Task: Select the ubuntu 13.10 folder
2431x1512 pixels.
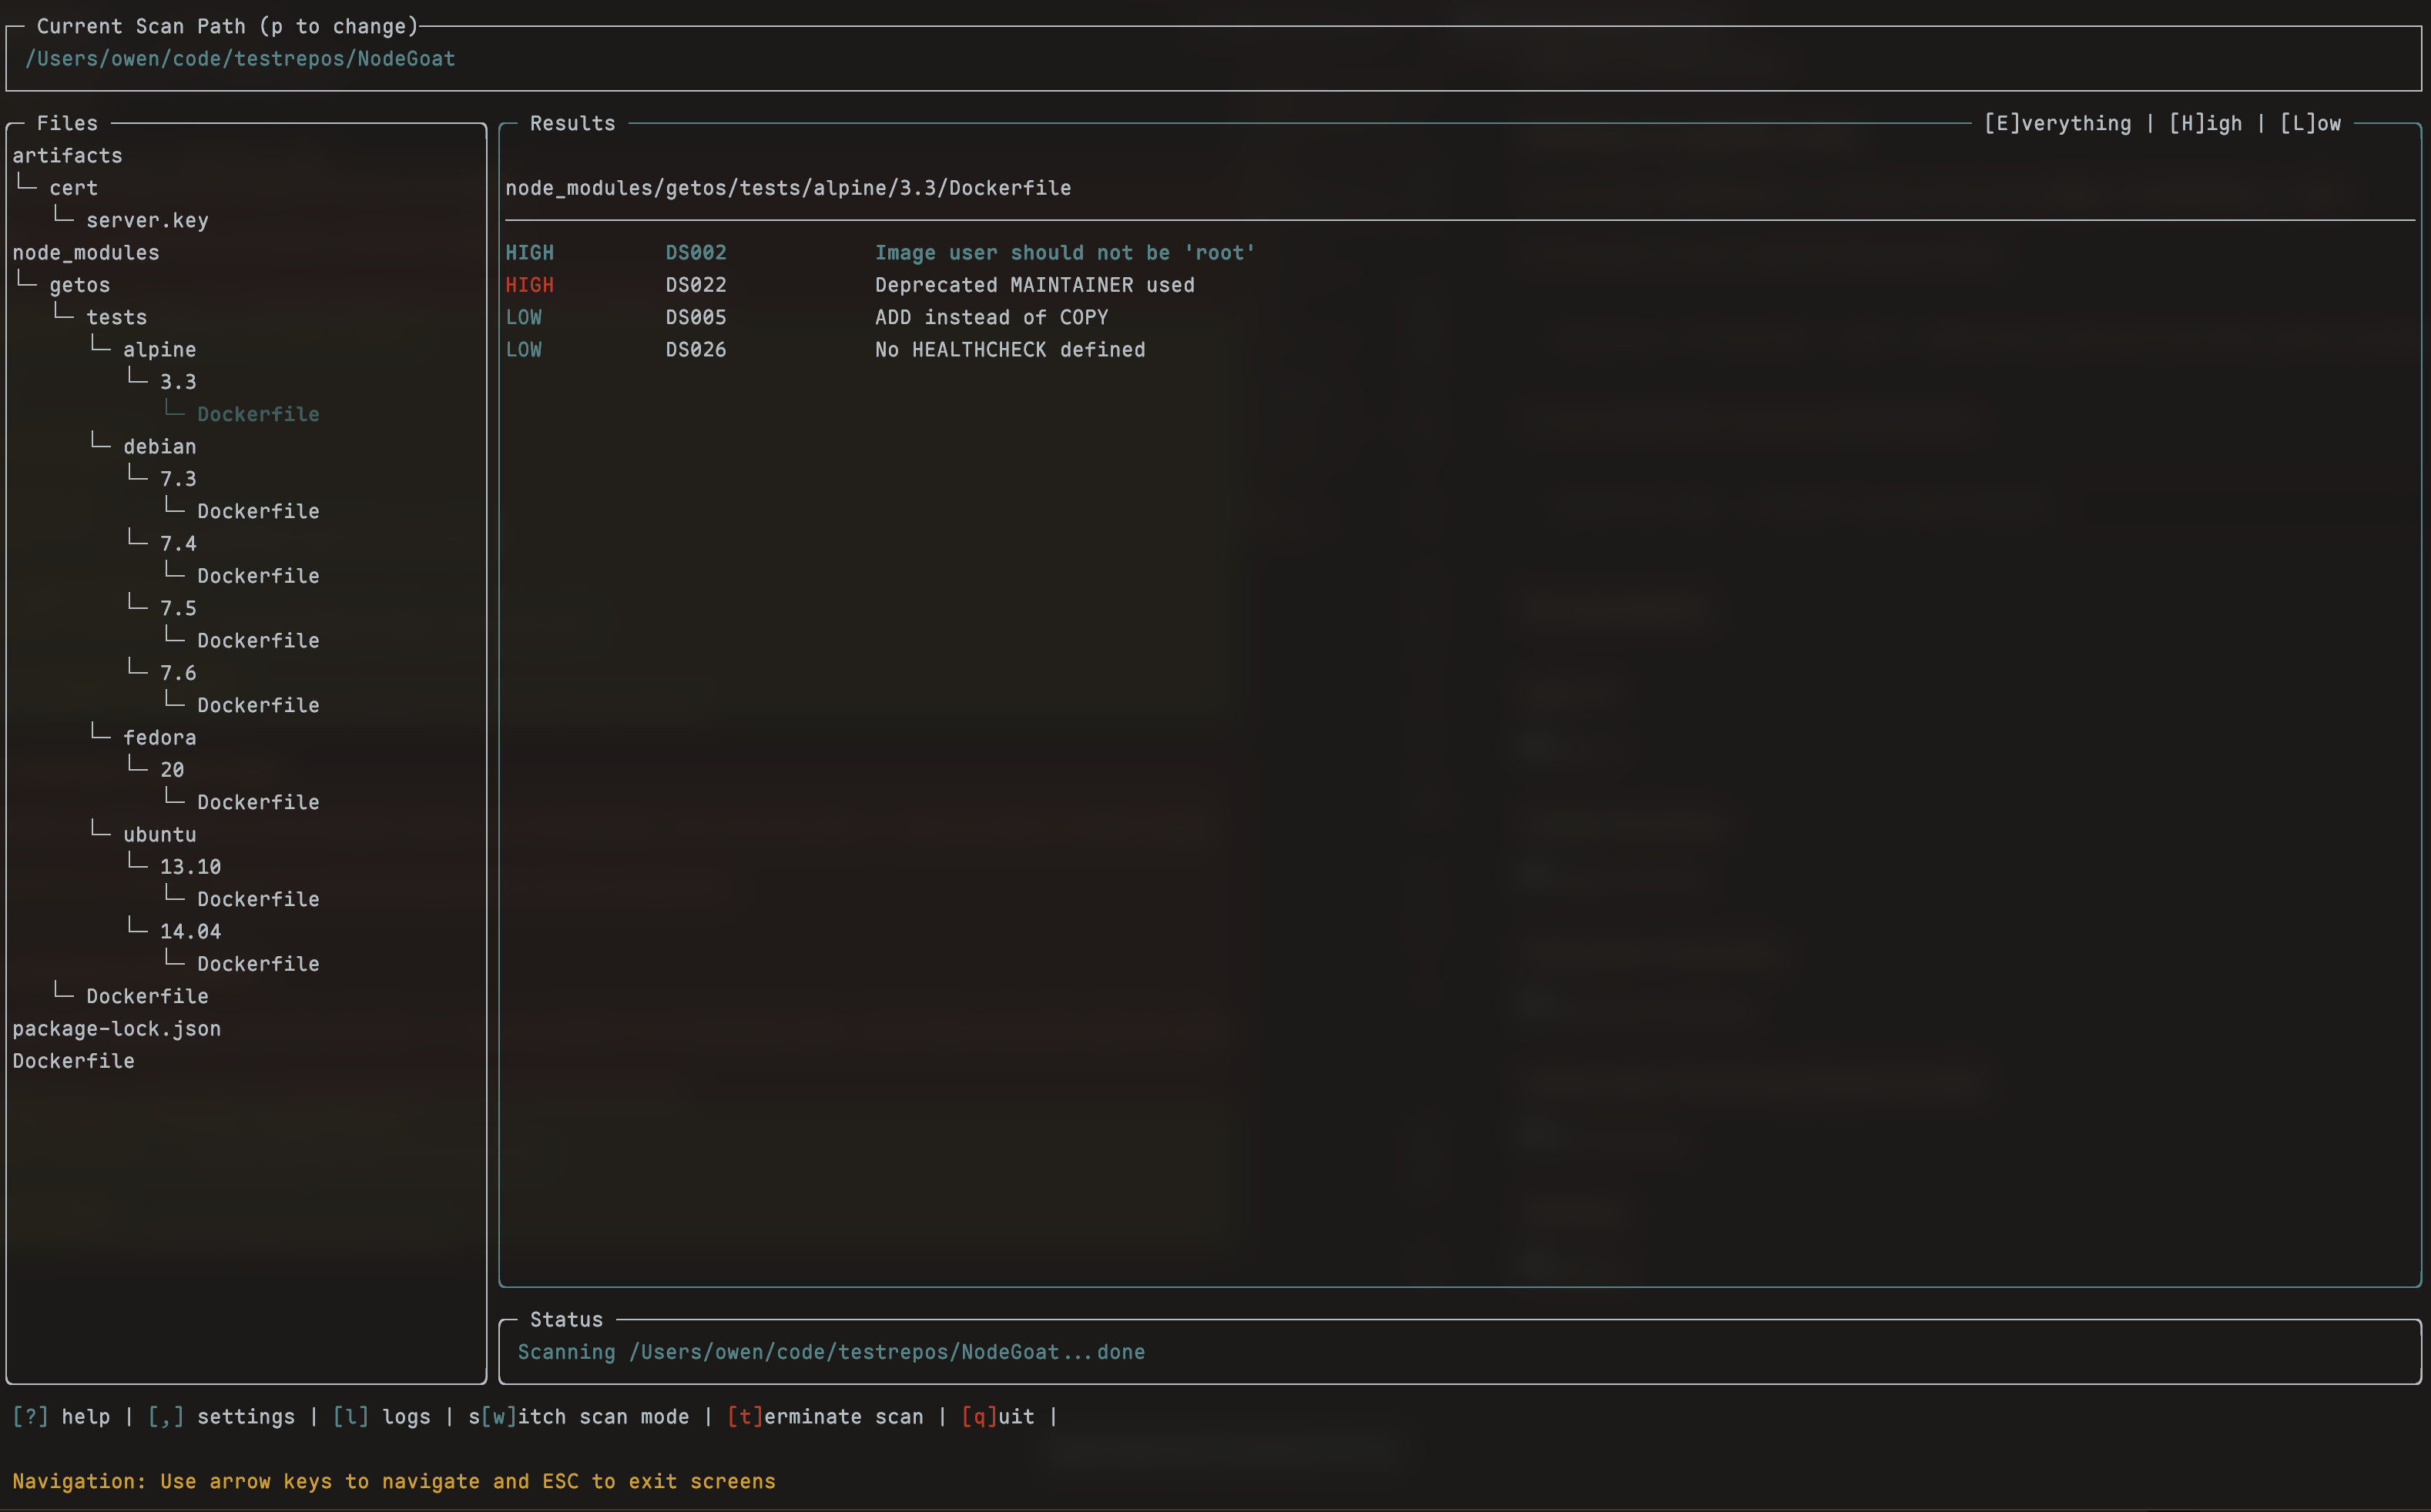Action: [190, 867]
